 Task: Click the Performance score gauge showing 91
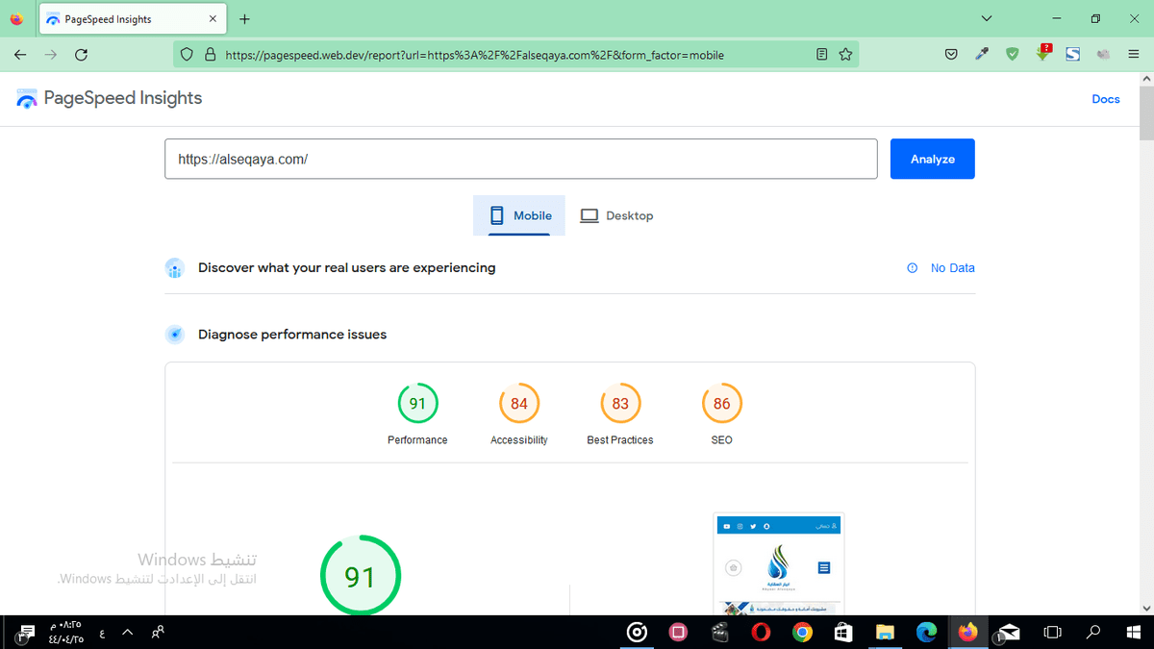point(417,404)
